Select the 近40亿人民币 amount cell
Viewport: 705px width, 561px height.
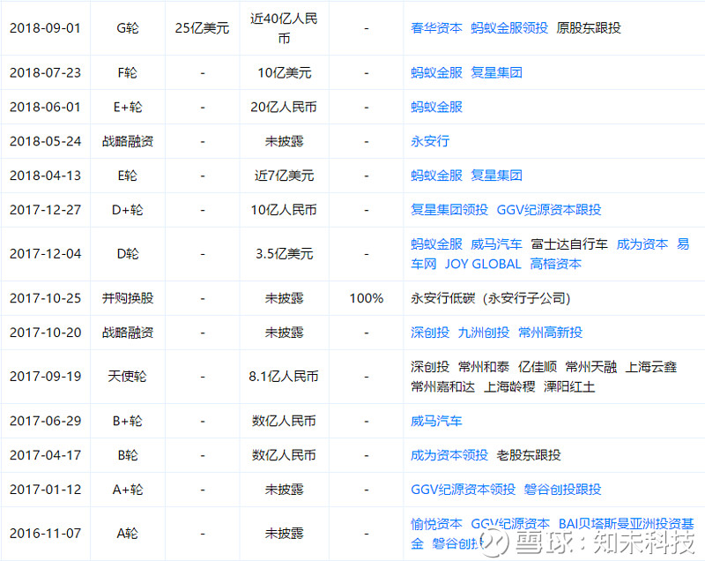coord(284,28)
